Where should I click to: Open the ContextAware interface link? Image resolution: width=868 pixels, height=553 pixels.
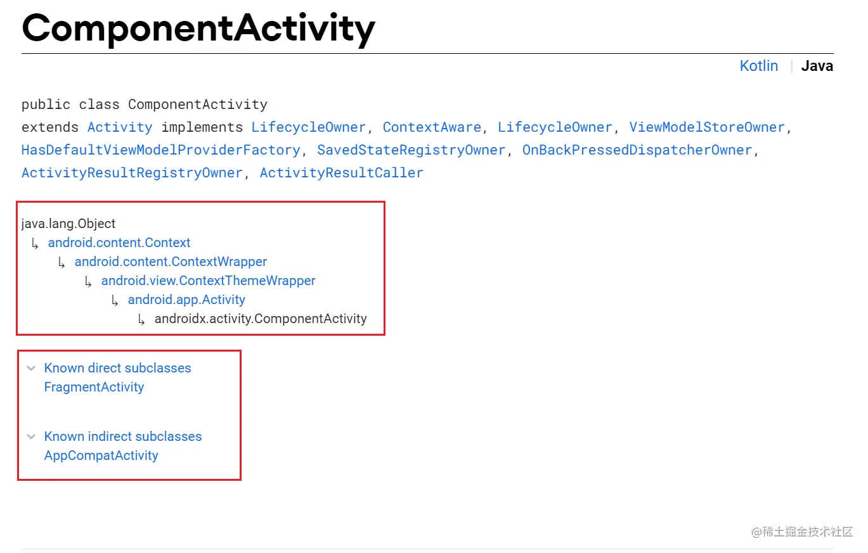[x=432, y=127]
